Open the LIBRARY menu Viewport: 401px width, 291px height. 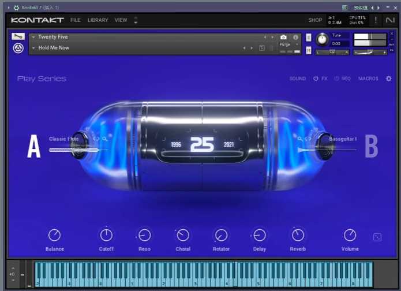(x=98, y=20)
